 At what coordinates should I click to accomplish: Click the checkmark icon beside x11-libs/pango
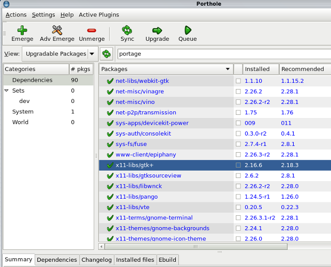(x=110, y=197)
